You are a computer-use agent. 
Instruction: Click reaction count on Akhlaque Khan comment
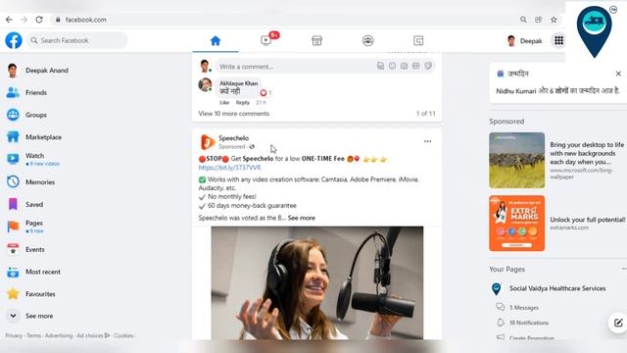click(x=265, y=92)
